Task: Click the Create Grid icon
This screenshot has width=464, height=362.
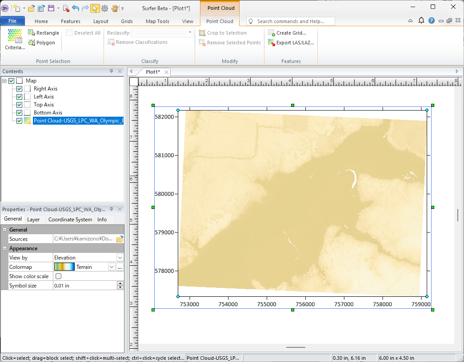Action: [x=271, y=33]
